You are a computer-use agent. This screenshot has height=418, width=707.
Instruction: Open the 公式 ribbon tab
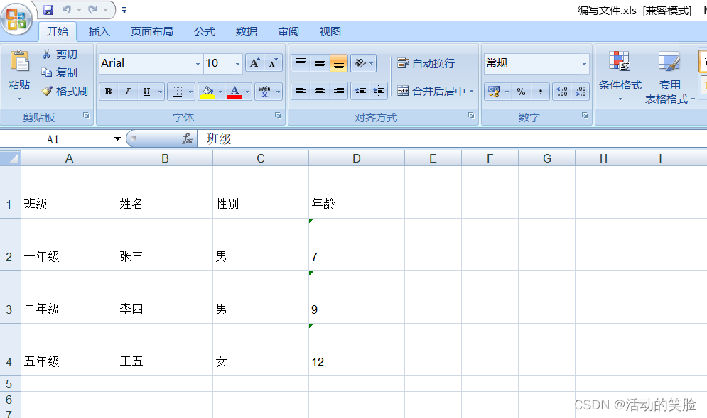(205, 31)
